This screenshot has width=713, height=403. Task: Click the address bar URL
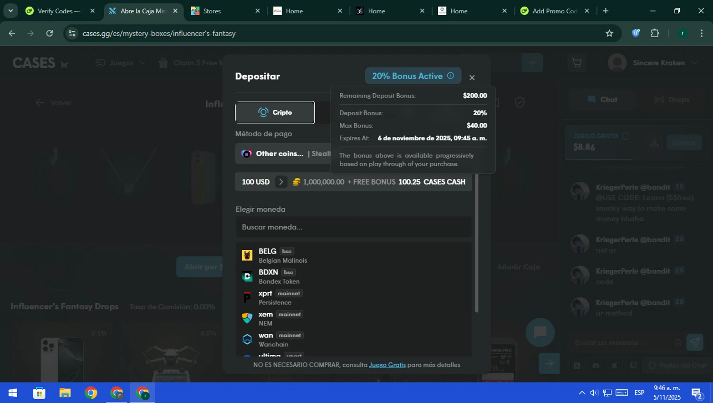(x=159, y=33)
